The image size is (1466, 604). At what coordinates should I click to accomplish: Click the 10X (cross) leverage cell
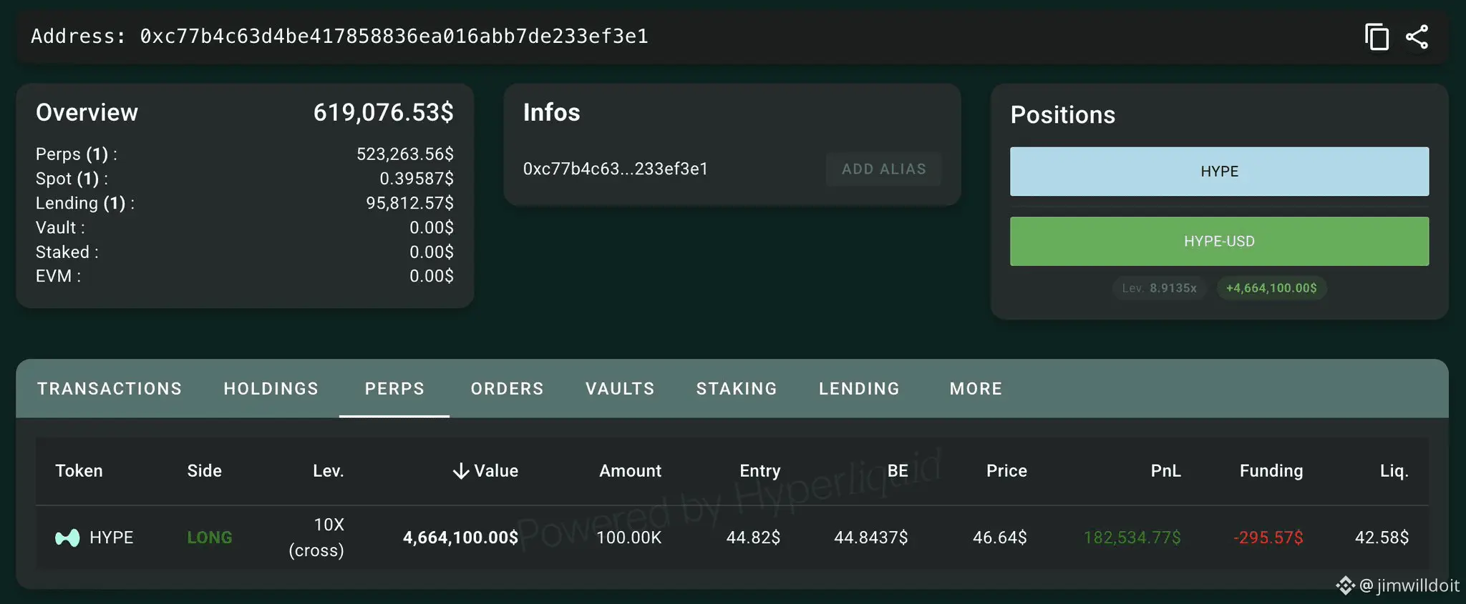(x=316, y=538)
